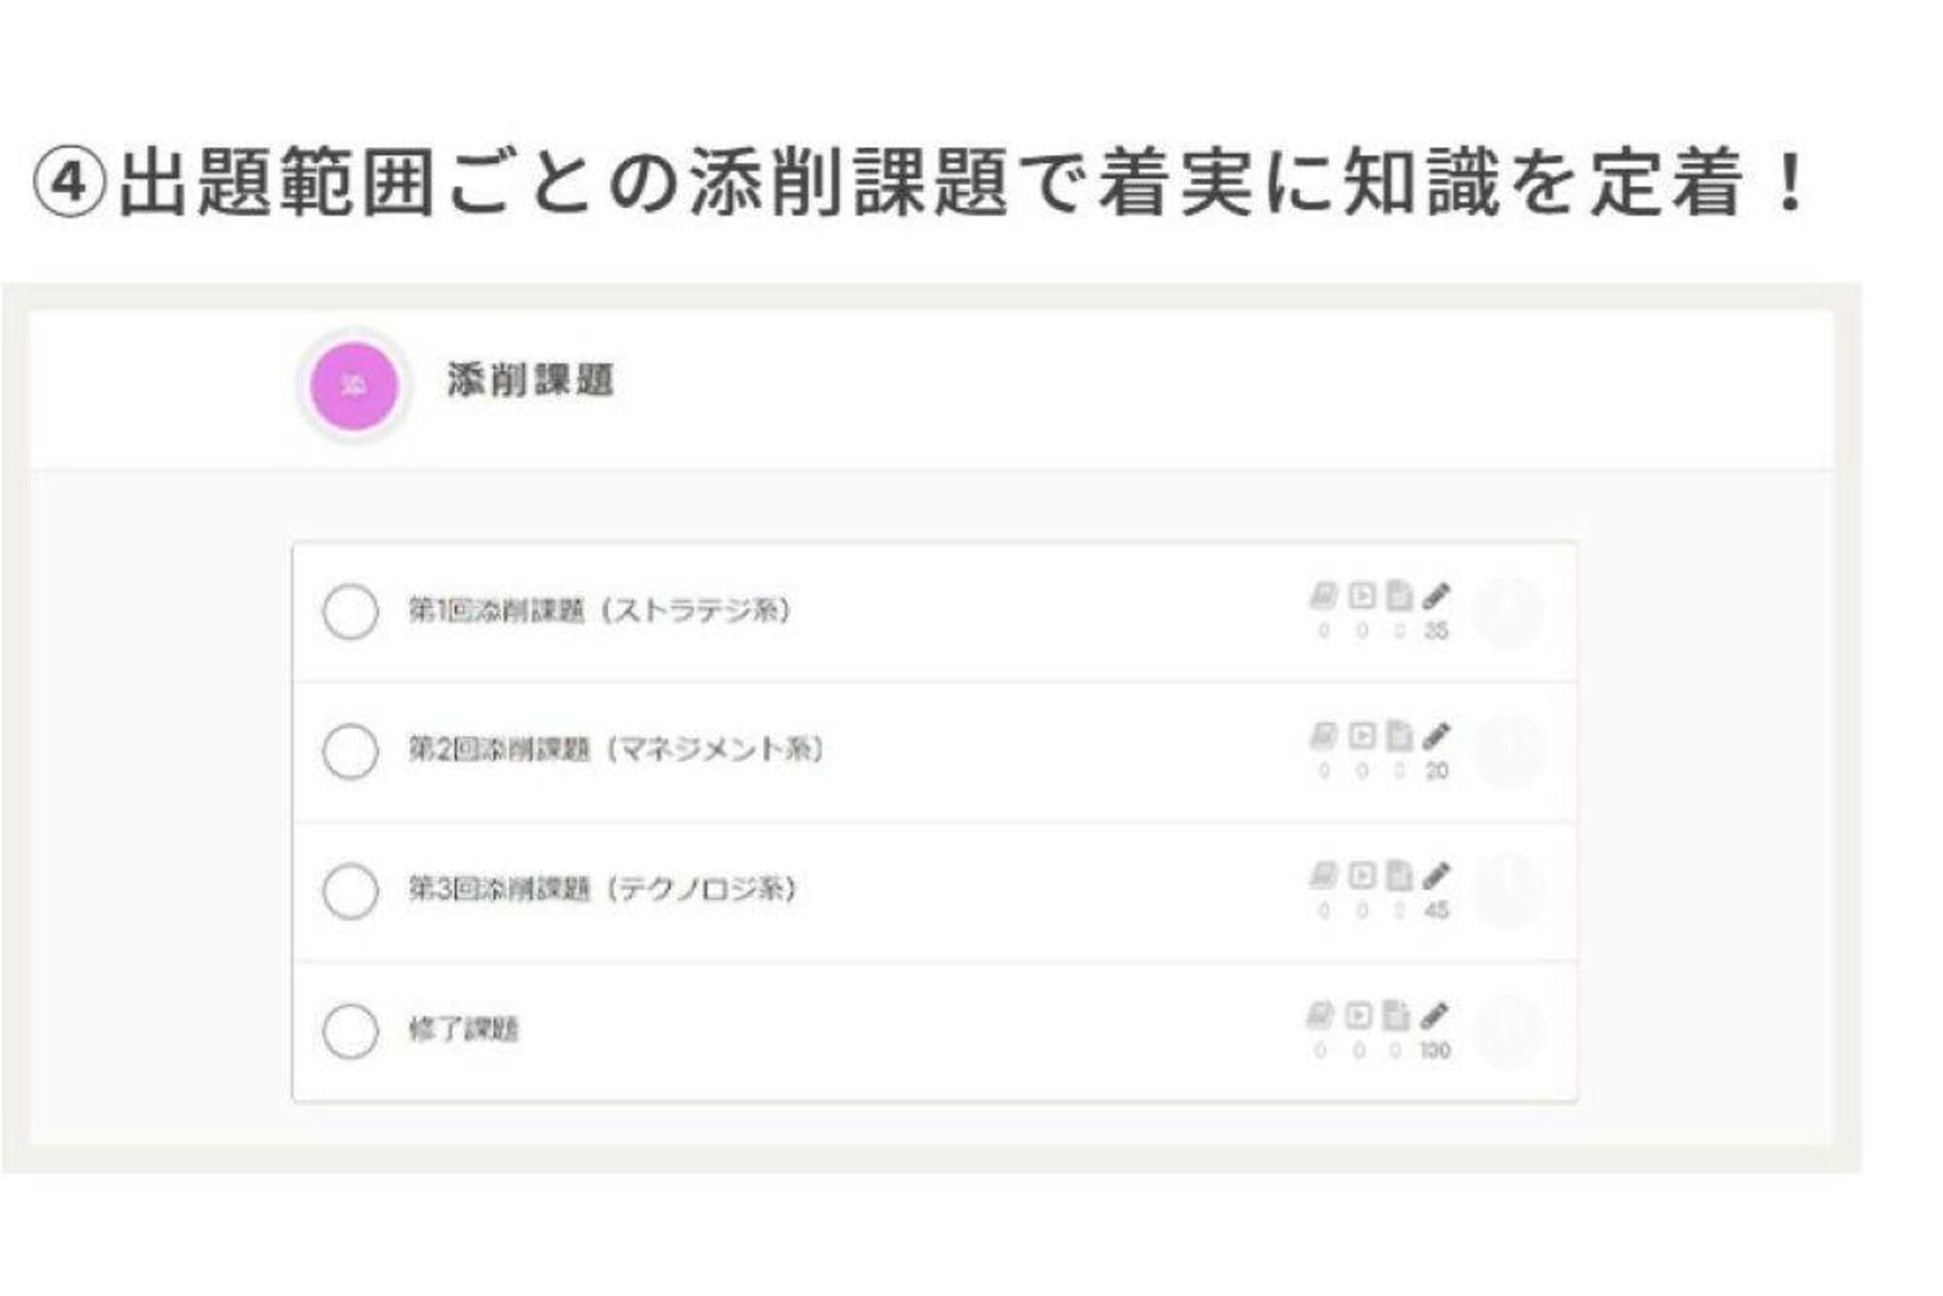Image resolution: width=1943 pixels, height=1296 pixels.
Task: Click the pencil icon for 第3回添削課題
Action: pyautogui.click(x=1436, y=876)
